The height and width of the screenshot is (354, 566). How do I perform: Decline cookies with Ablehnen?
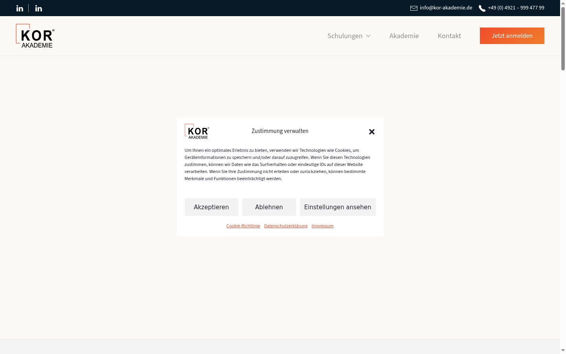tap(269, 207)
